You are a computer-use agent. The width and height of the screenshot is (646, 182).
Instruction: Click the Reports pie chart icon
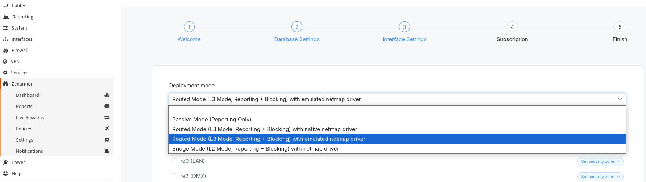107,107
